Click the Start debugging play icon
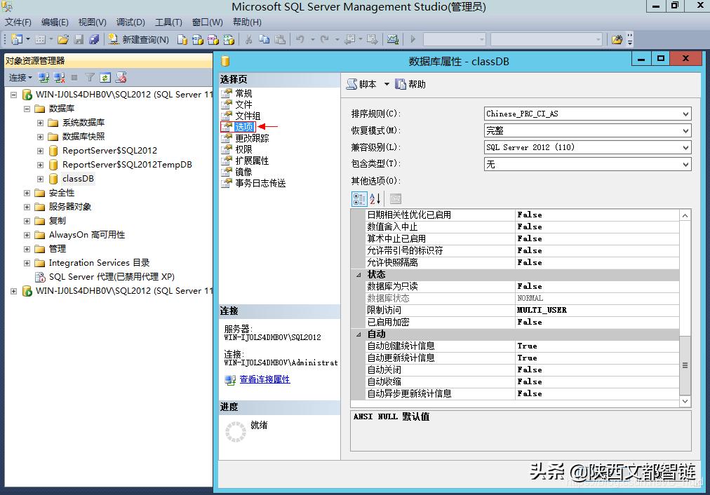This screenshot has height=495, width=710. [x=413, y=39]
